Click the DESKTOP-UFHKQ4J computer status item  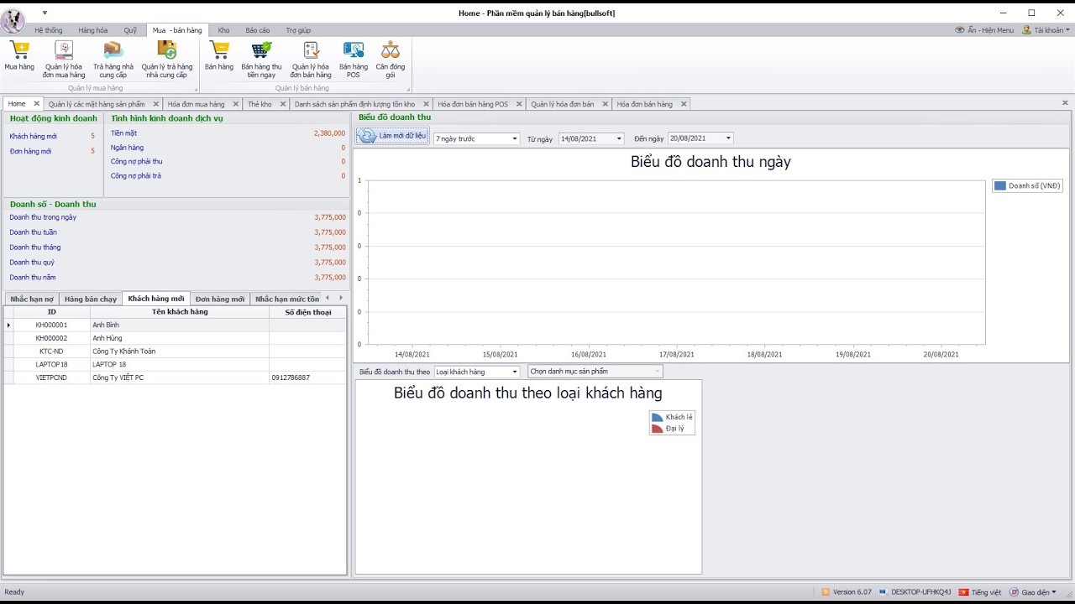click(x=915, y=592)
